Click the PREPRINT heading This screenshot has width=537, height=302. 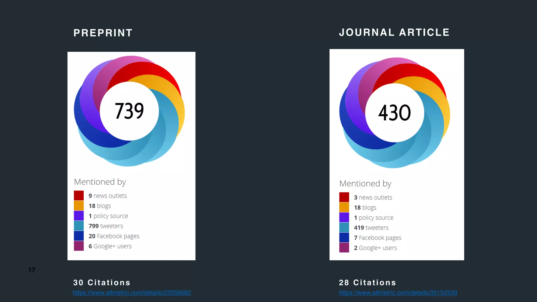pos(103,33)
